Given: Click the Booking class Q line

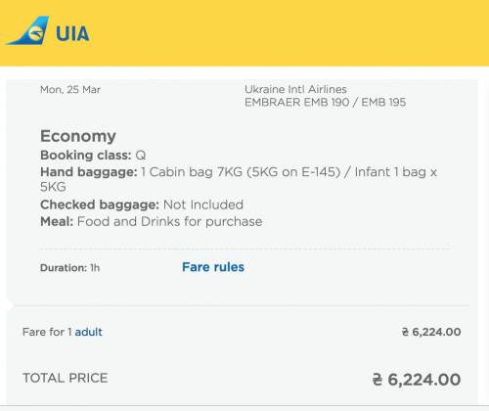Looking at the screenshot, I should pyautogui.click(x=93, y=156).
